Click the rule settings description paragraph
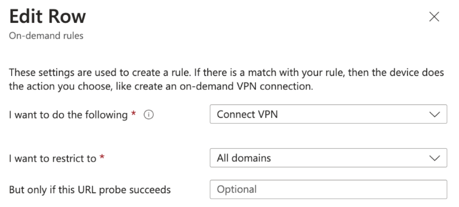This screenshot has height=207, width=459. (x=226, y=80)
